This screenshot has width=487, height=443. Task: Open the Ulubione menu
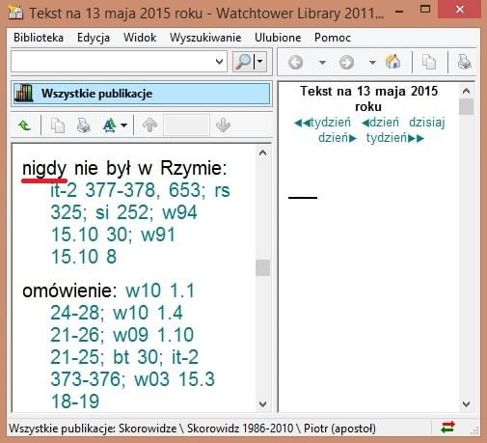tap(278, 38)
